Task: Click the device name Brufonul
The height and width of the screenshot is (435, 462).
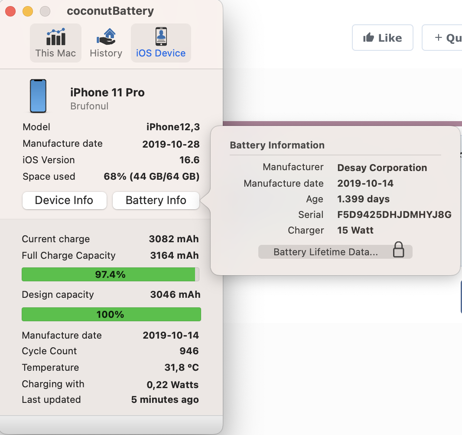Action: coord(89,106)
